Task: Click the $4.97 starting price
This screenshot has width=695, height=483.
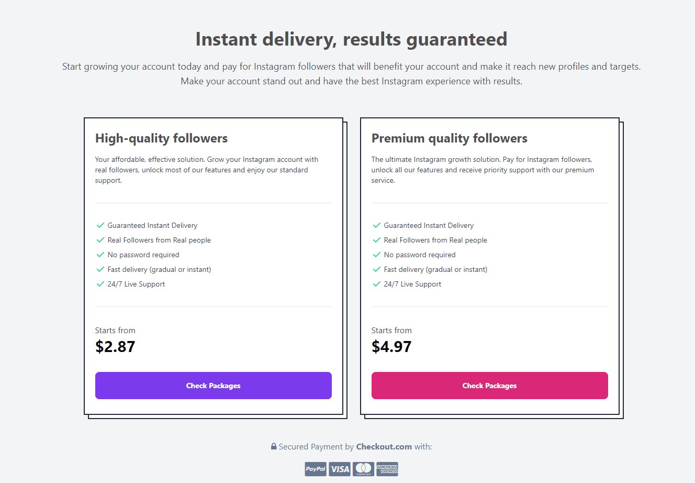Action: (x=391, y=347)
